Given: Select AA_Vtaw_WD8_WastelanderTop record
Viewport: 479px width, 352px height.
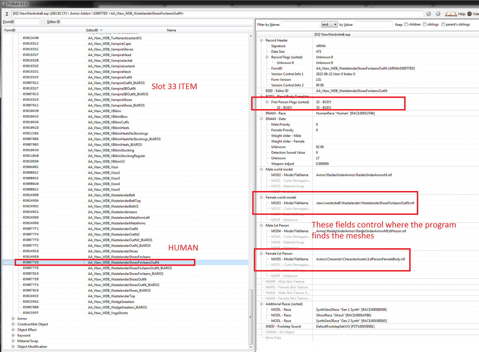Looking at the screenshot, I should coord(111,296).
